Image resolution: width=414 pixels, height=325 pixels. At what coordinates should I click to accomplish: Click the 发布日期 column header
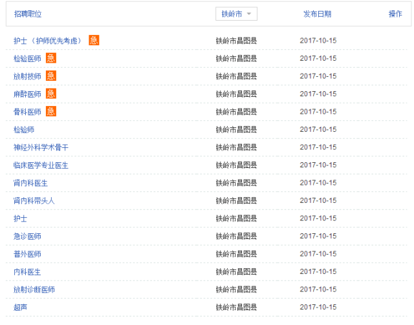[317, 14]
